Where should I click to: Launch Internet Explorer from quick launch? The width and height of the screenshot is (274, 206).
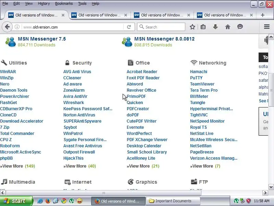pos(40,201)
